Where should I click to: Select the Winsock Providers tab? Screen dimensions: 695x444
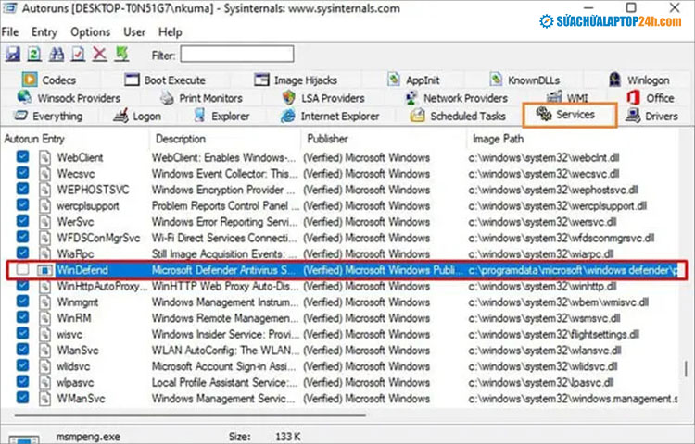pos(69,98)
